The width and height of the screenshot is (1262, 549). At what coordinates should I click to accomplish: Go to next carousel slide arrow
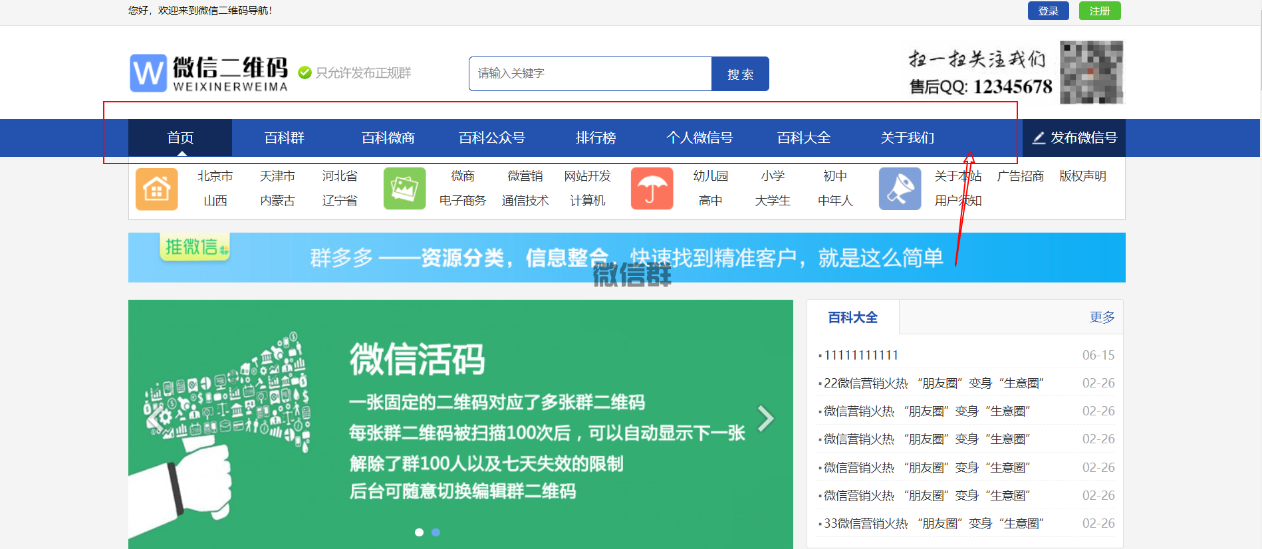tap(766, 418)
